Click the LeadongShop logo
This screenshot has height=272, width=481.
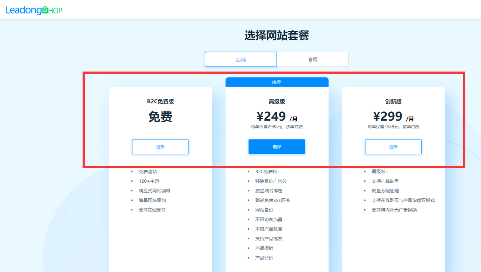33,9
